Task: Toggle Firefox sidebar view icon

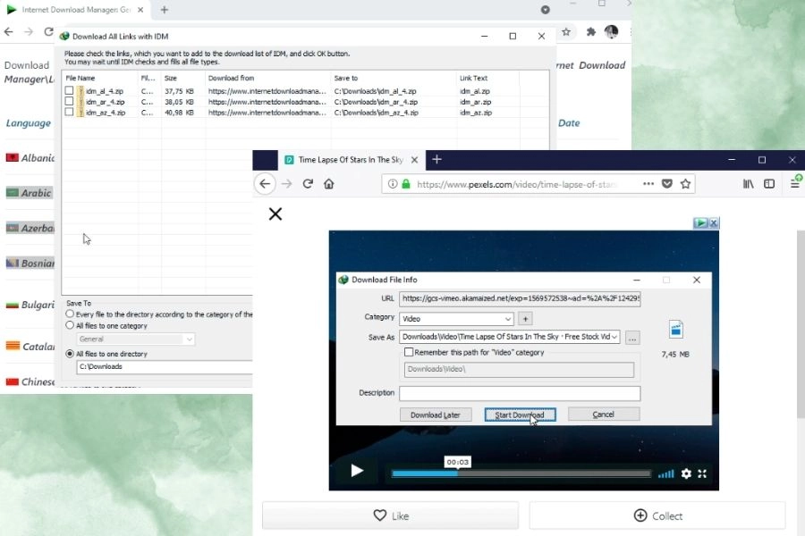Action: 769,184
